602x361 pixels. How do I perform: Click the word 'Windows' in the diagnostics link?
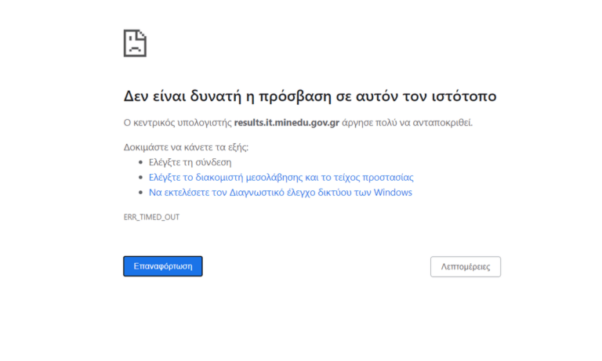tap(392, 193)
